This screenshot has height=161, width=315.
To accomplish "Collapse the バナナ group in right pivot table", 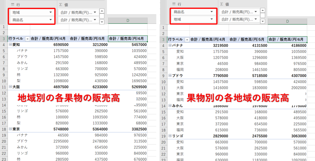I will (170, 45).
